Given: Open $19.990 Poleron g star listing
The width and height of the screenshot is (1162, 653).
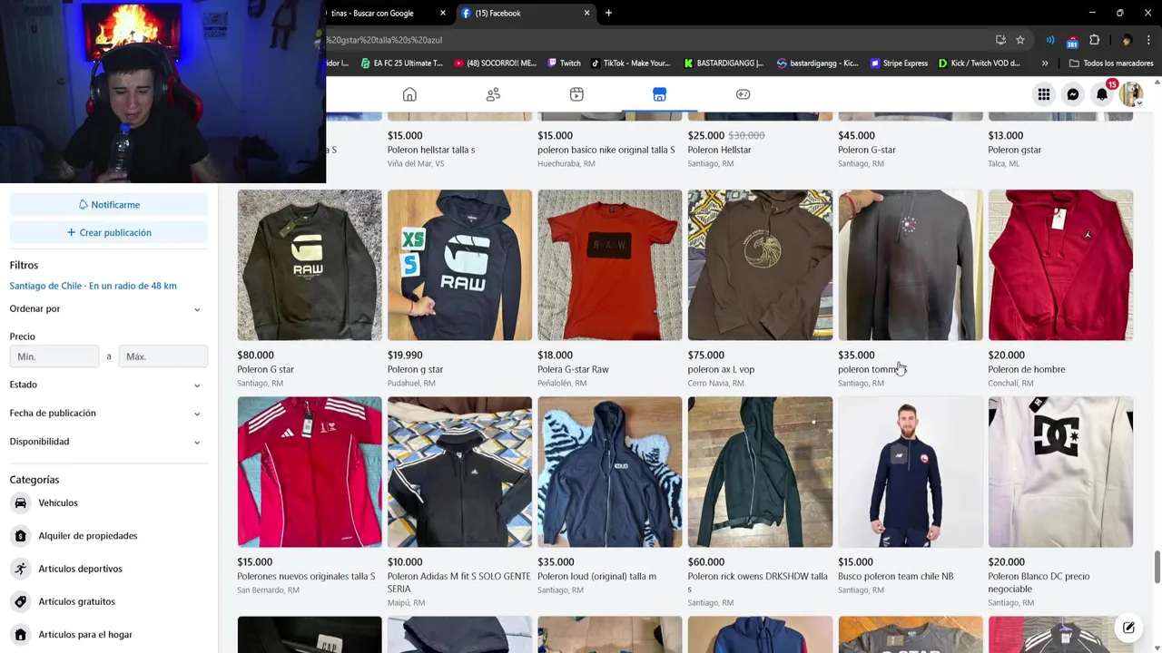Looking at the screenshot, I should [x=459, y=288].
